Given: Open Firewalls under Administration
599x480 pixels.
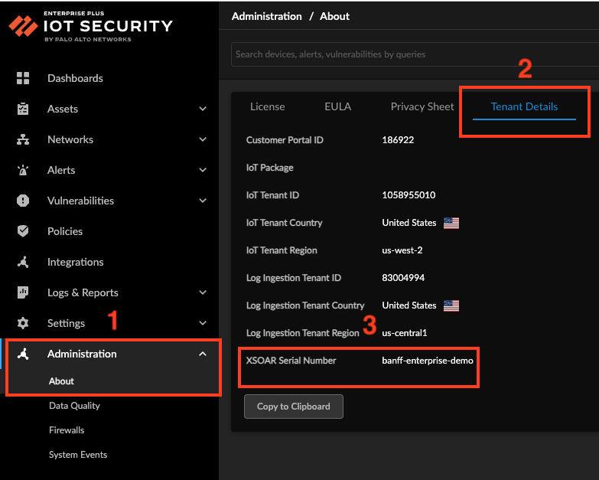Looking at the screenshot, I should point(67,430).
